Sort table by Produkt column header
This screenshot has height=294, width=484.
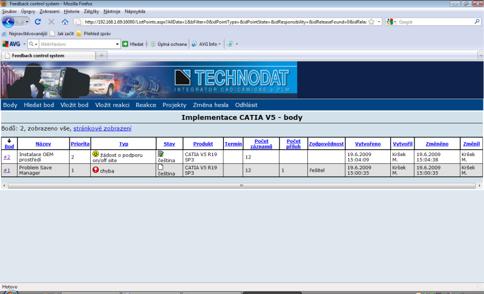pos(203,144)
